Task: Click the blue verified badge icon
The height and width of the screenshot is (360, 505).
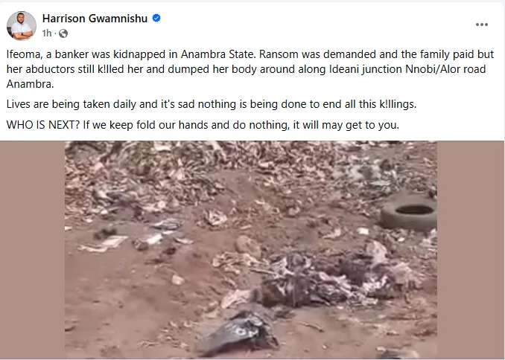Action: pyautogui.click(x=156, y=19)
